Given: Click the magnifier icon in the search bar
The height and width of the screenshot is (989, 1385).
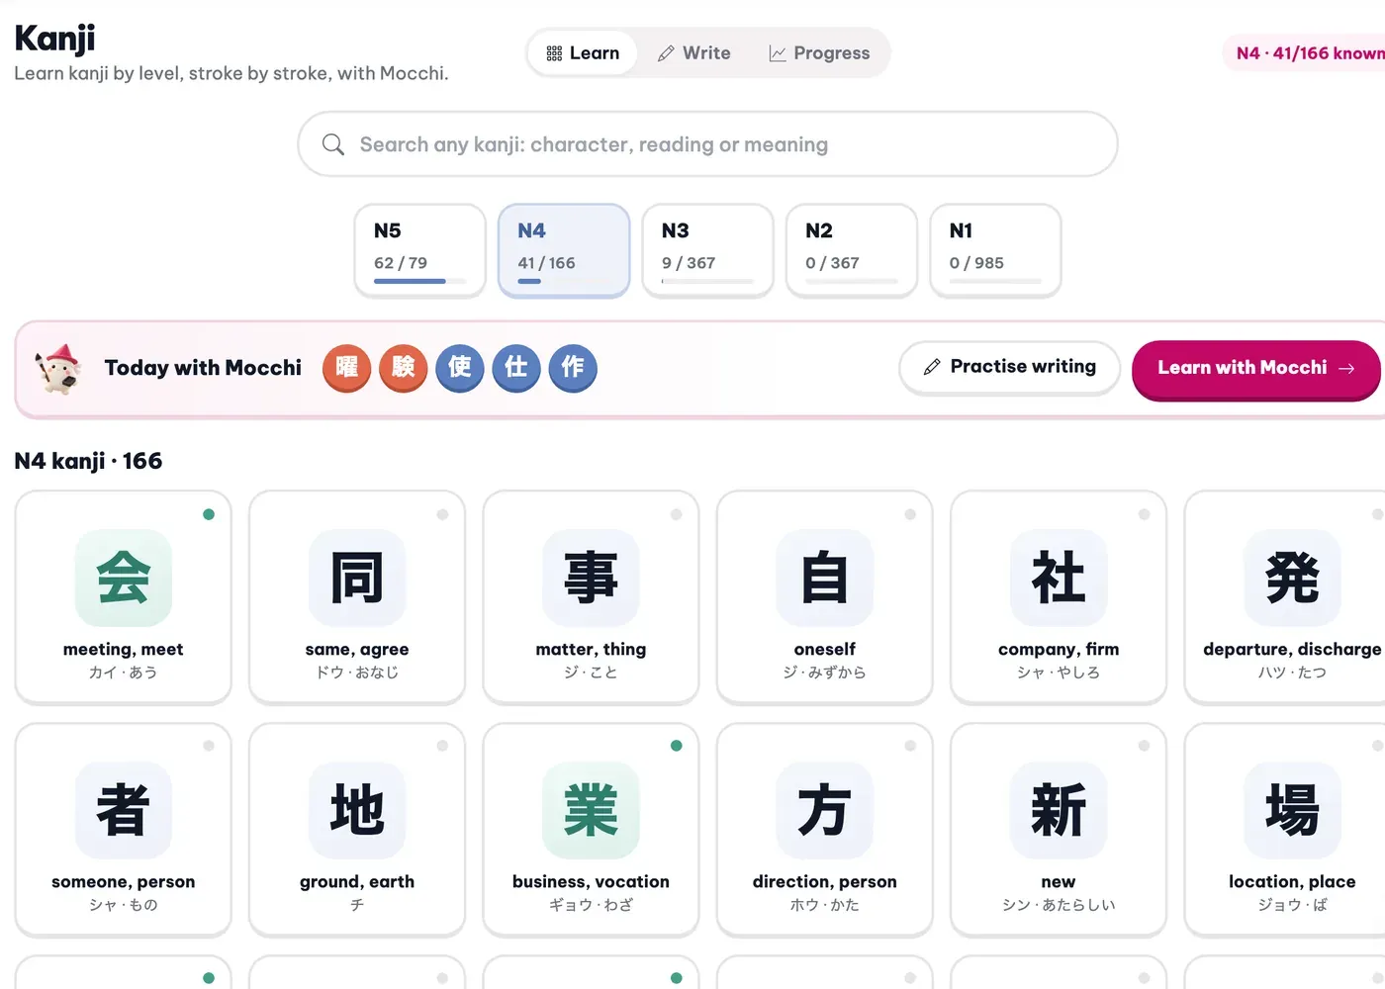Looking at the screenshot, I should (x=333, y=144).
